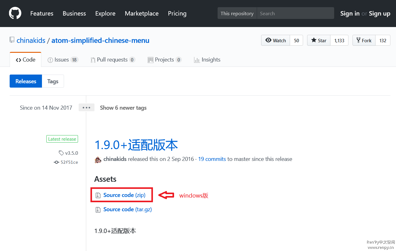Fork the repository
This screenshot has width=396, height=251.
(x=364, y=40)
